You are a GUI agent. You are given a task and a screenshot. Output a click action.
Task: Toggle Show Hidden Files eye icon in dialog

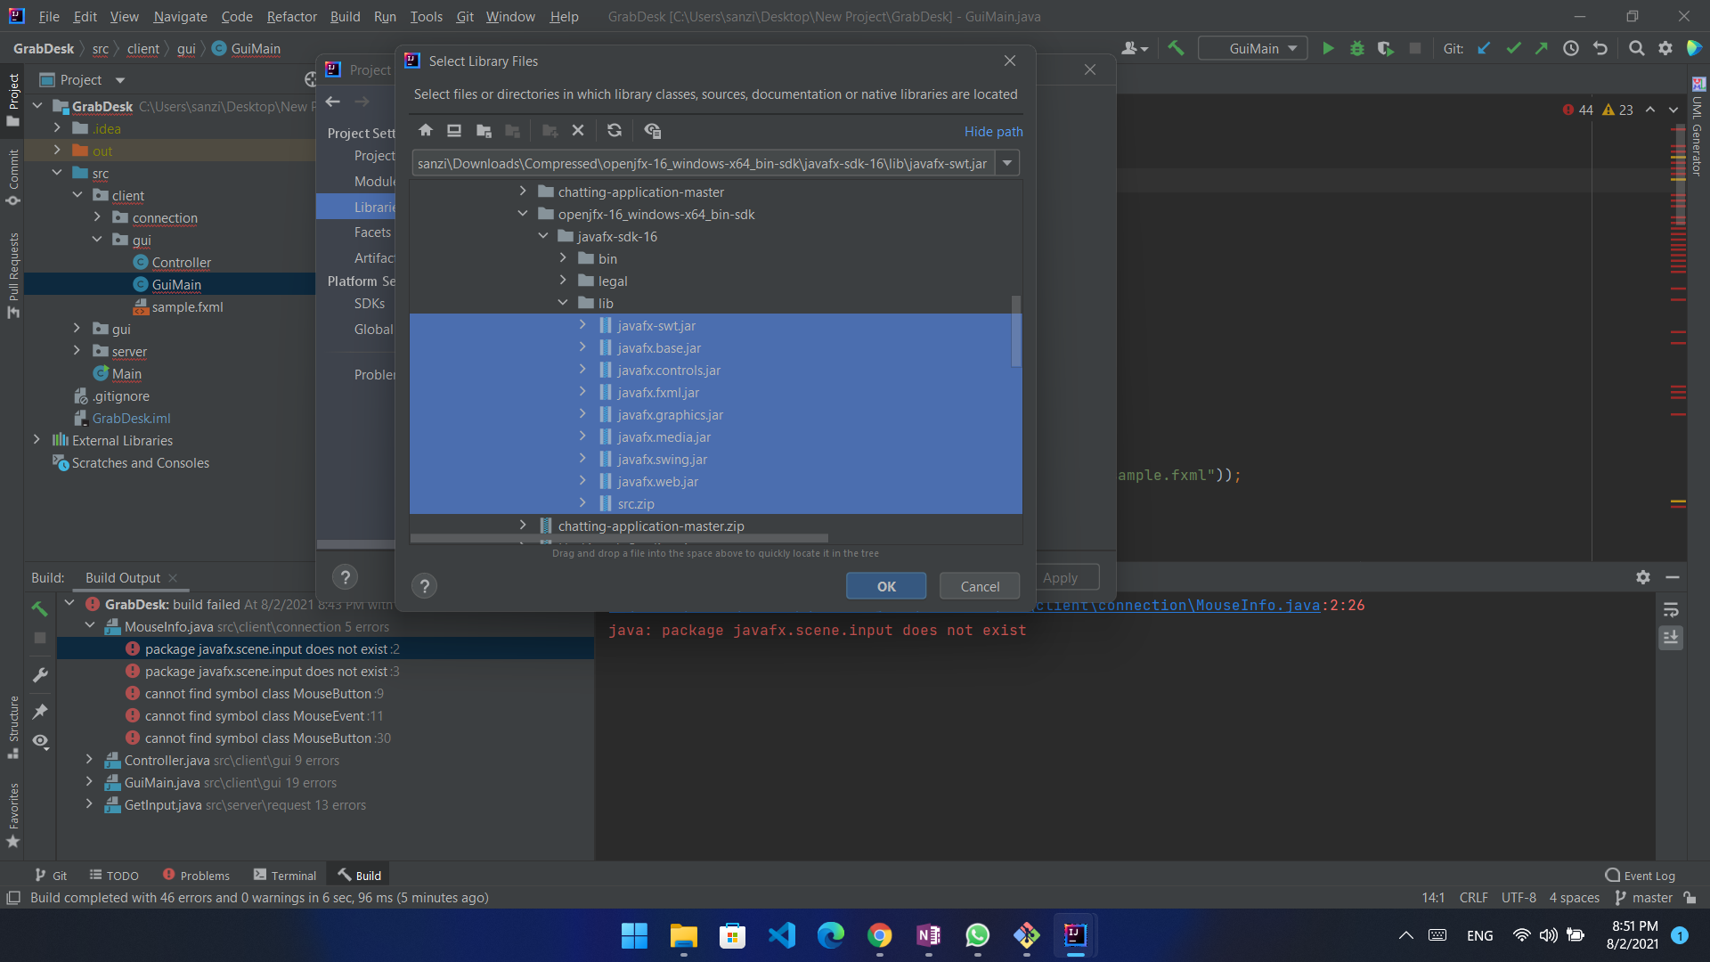[x=653, y=131]
